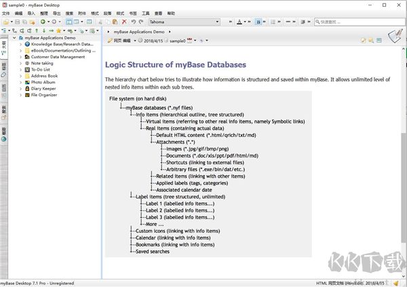Open the 编辑 (Edit) menu
Image resolution: width=407 pixels, height=287 pixels.
tap(18, 14)
